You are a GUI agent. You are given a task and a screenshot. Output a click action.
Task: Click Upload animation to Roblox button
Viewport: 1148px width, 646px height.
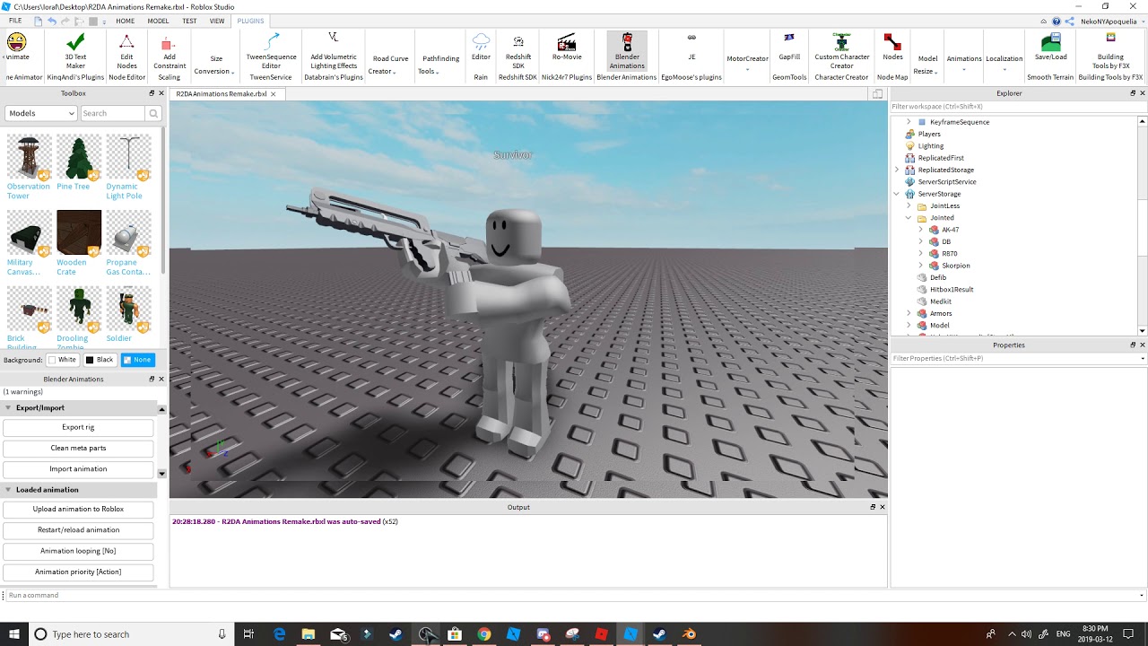pos(78,509)
